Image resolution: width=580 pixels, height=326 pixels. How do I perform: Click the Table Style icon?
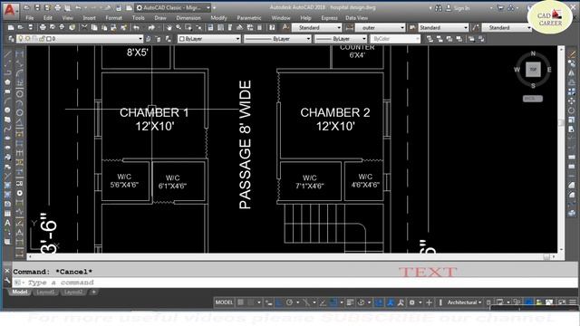412,27
